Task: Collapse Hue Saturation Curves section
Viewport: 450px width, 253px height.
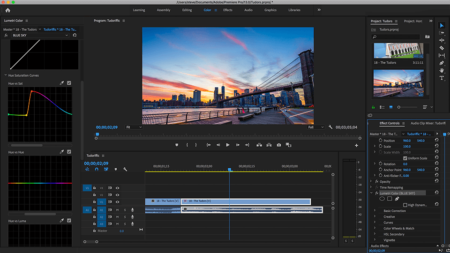Action: pos(6,75)
